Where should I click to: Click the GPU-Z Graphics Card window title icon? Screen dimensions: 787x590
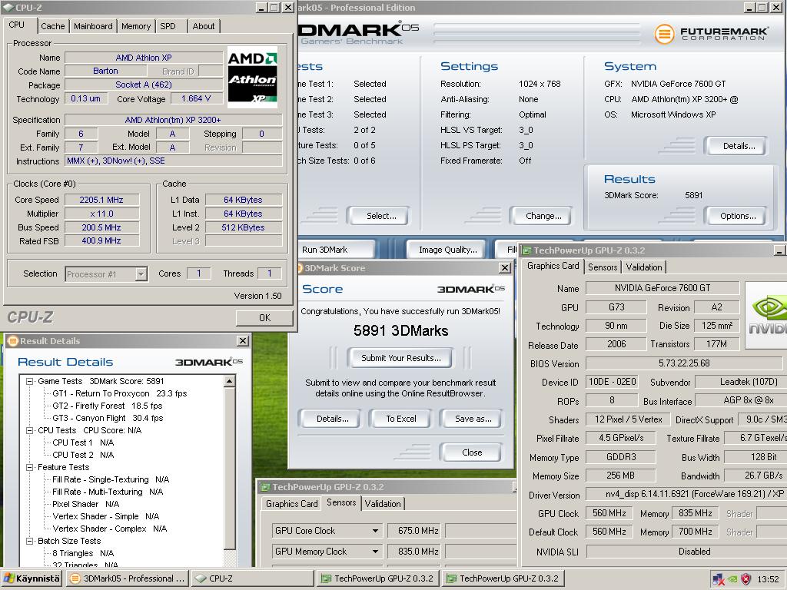coord(526,250)
